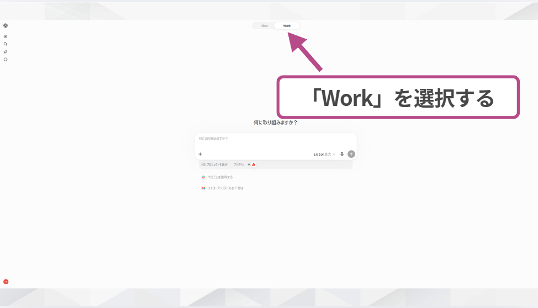Click the ChatGPT logo icon in the sidebar

(x=6, y=25)
